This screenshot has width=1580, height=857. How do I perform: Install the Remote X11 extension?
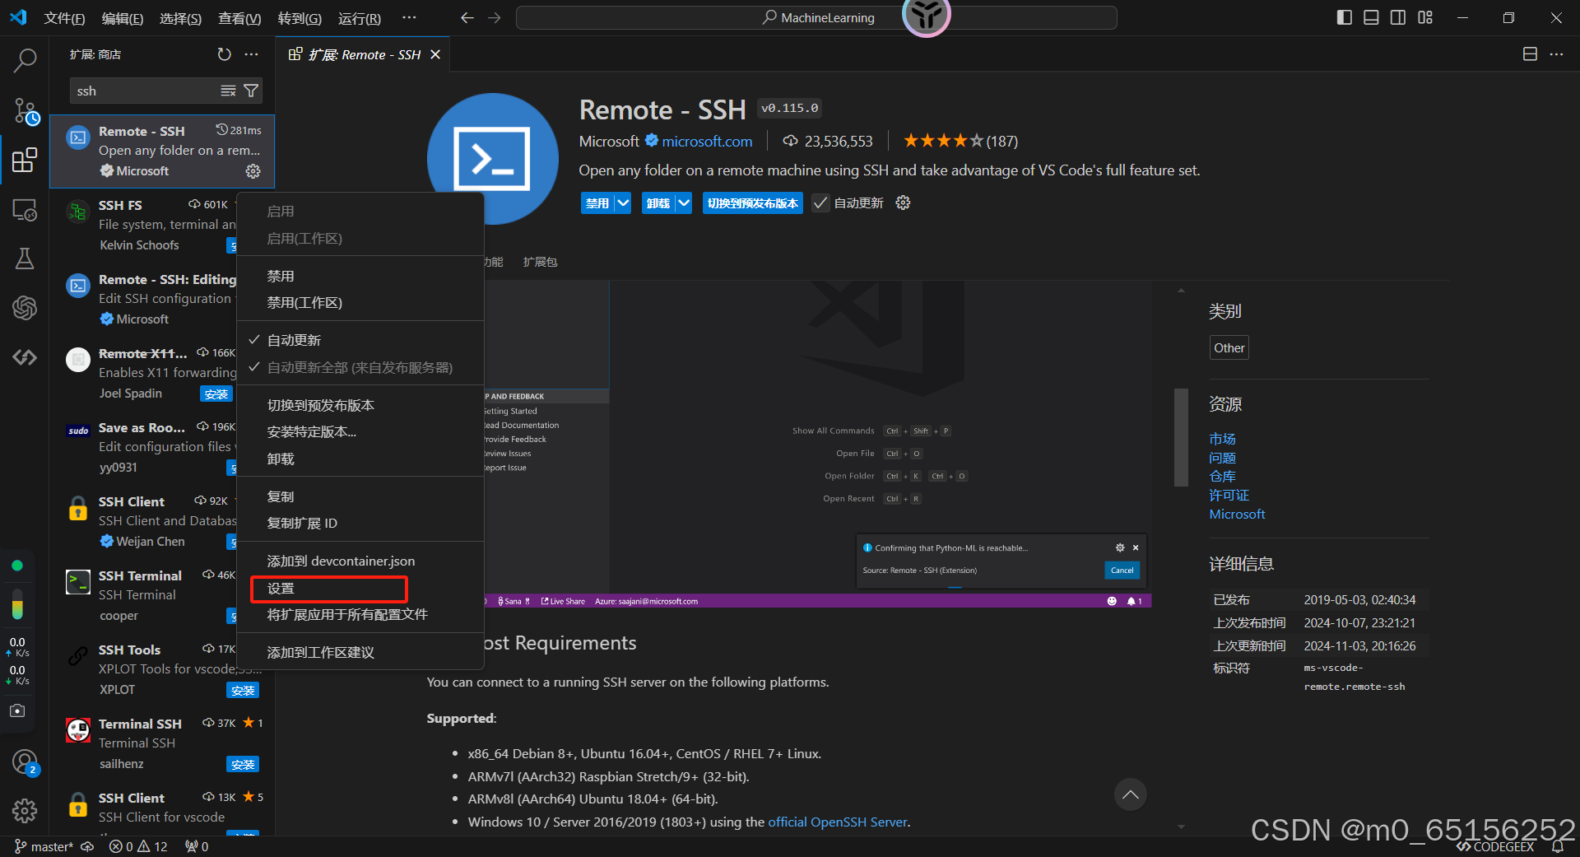[x=216, y=394]
